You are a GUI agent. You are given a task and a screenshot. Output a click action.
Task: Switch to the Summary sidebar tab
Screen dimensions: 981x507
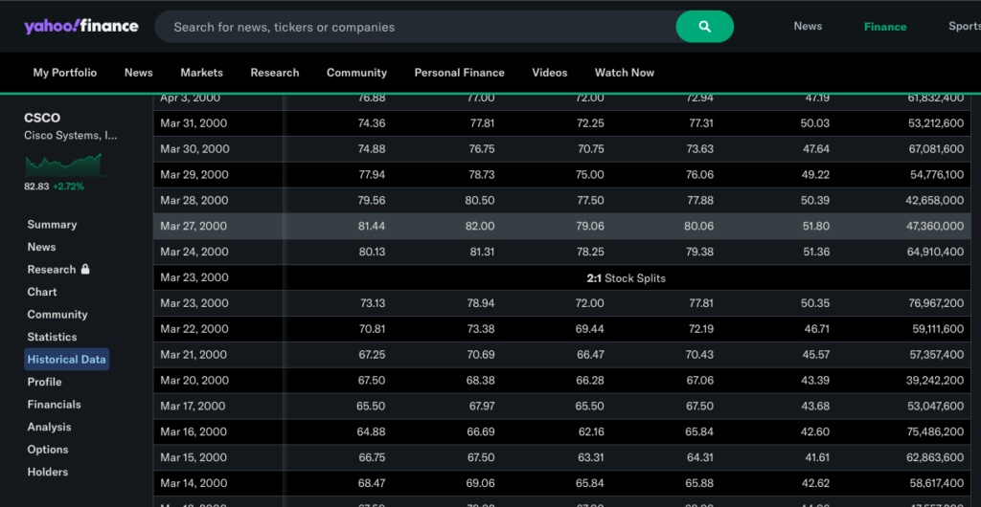(52, 225)
